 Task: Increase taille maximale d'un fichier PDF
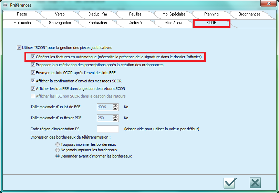click(115, 116)
